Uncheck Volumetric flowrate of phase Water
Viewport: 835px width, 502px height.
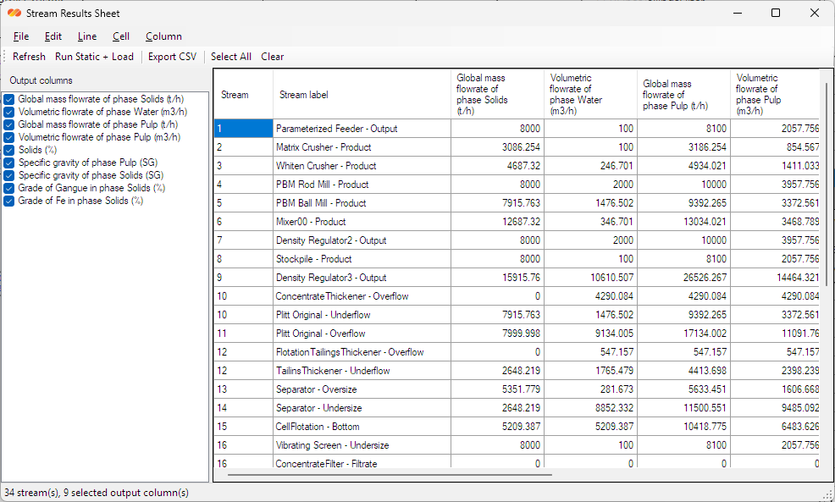click(9, 112)
